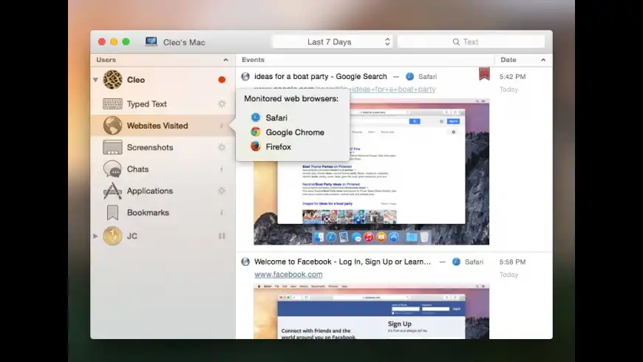This screenshot has height=362, width=643.
Task: Sort by the Date column header
Action: coord(523,60)
